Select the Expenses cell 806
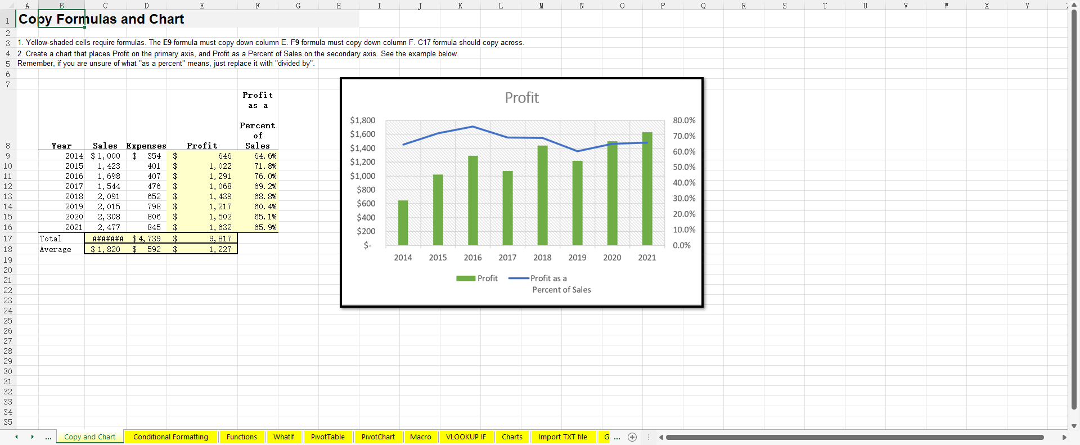 [x=146, y=217]
